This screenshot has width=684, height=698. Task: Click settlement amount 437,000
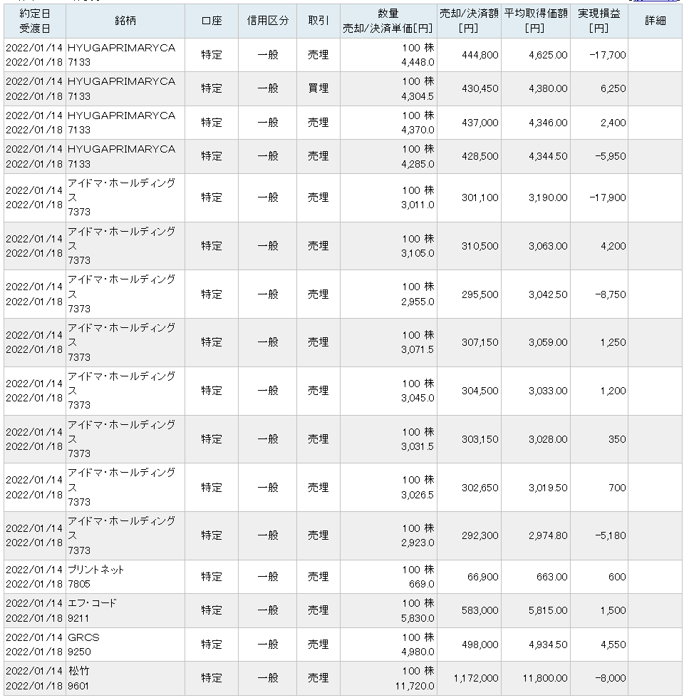pos(480,123)
